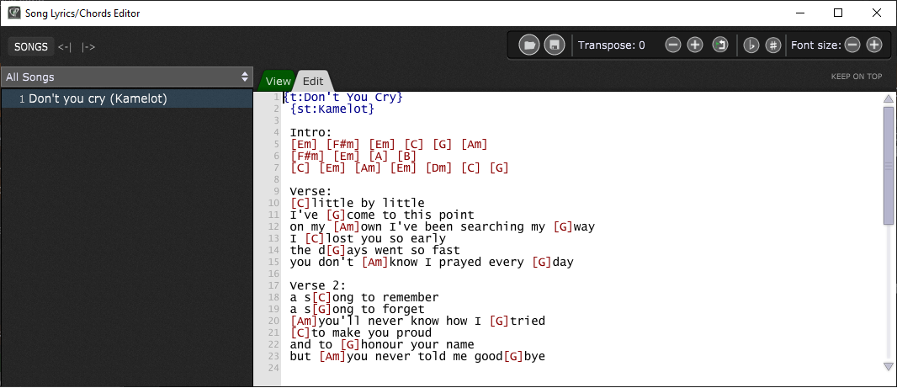Minimize the editor window
This screenshot has width=897, height=388.
pyautogui.click(x=799, y=13)
